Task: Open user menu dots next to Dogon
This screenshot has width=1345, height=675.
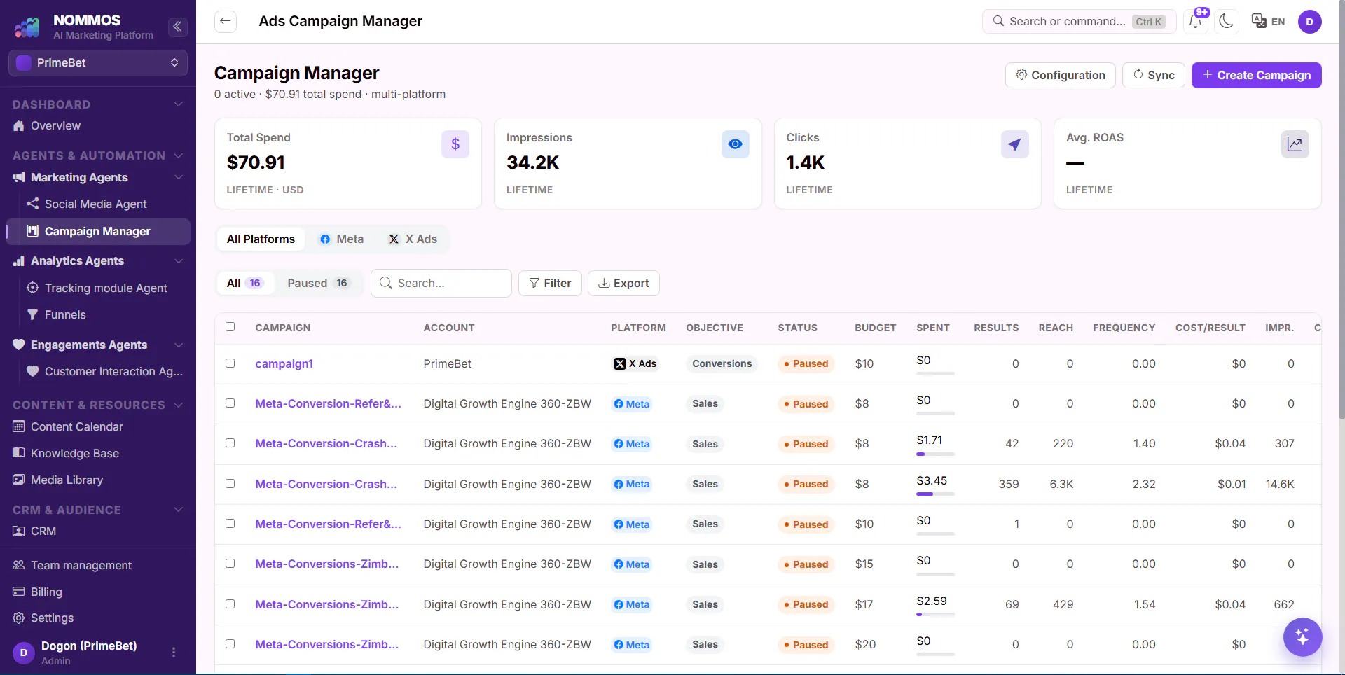Action: 174,652
